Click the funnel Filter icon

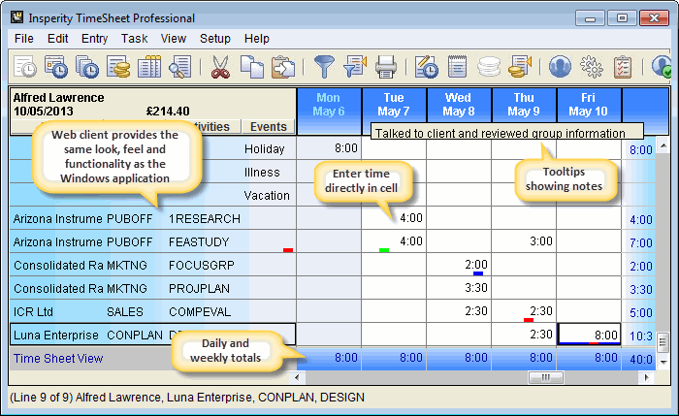pos(324,67)
